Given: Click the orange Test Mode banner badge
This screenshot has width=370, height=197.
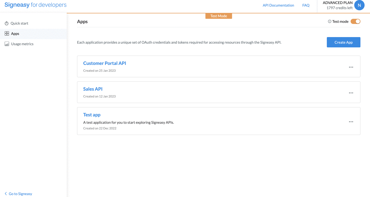Looking at the screenshot, I should 219,16.
